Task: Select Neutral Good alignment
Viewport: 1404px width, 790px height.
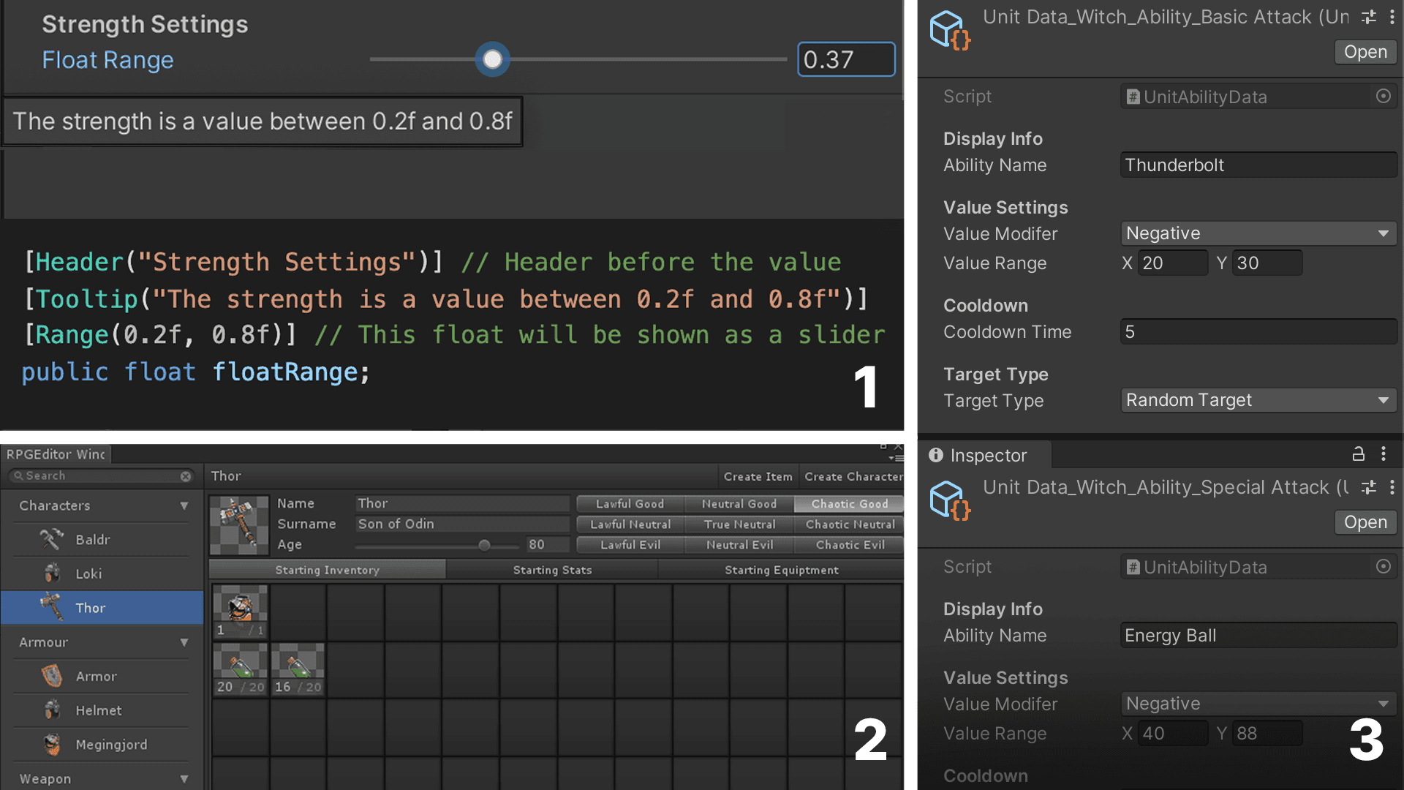Action: 739,504
